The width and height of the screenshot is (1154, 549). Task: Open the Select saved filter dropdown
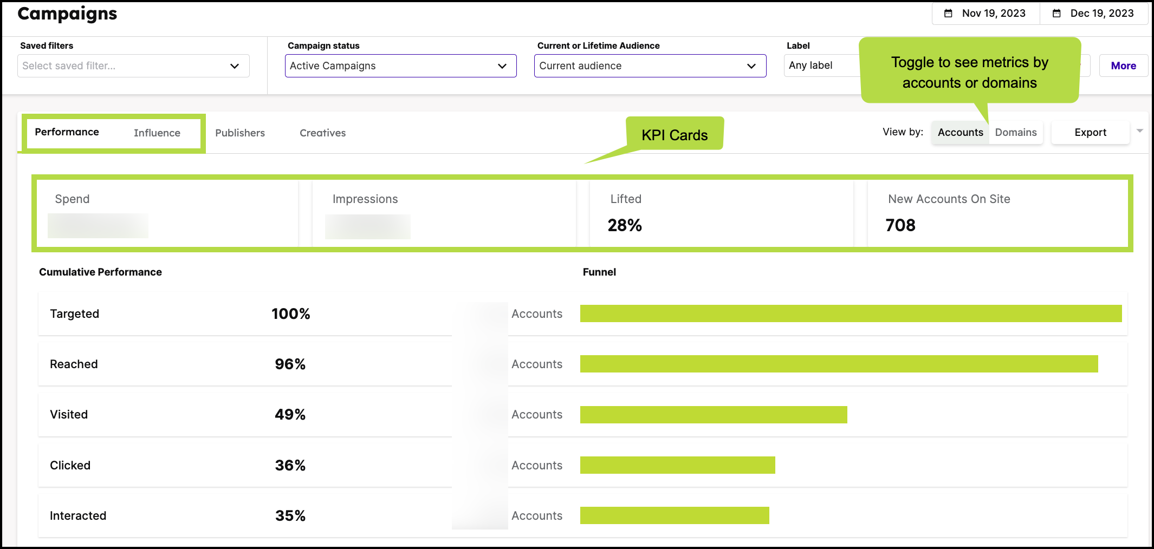point(133,66)
